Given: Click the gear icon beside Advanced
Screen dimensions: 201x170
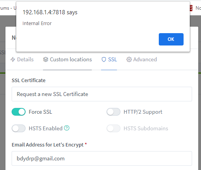Looking at the screenshot, I should (129, 59).
